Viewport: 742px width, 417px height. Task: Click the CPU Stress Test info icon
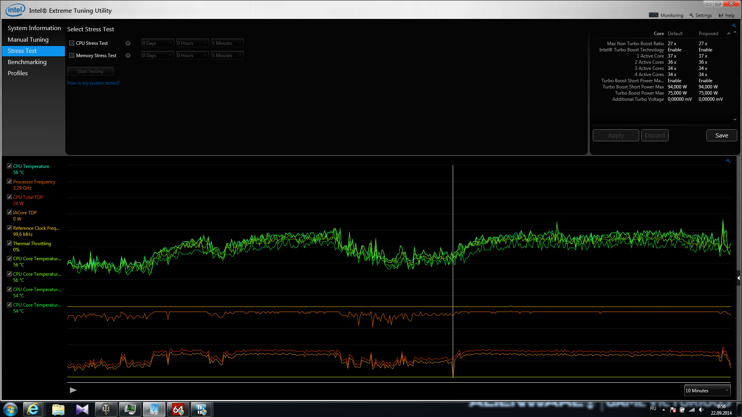pos(128,43)
